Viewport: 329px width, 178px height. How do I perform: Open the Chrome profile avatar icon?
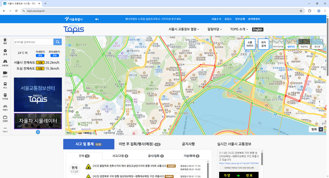[x=319, y=11]
